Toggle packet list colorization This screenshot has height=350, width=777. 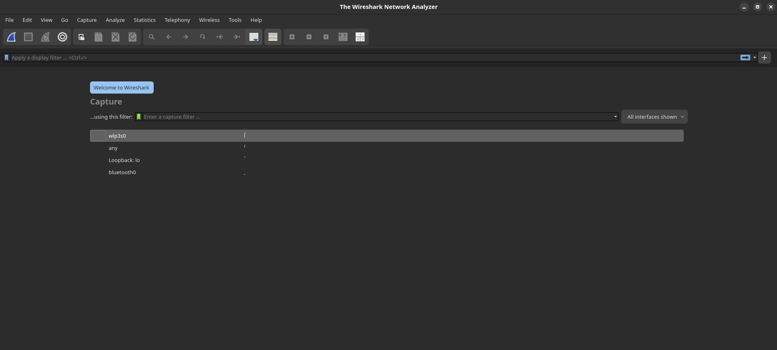coord(273,37)
